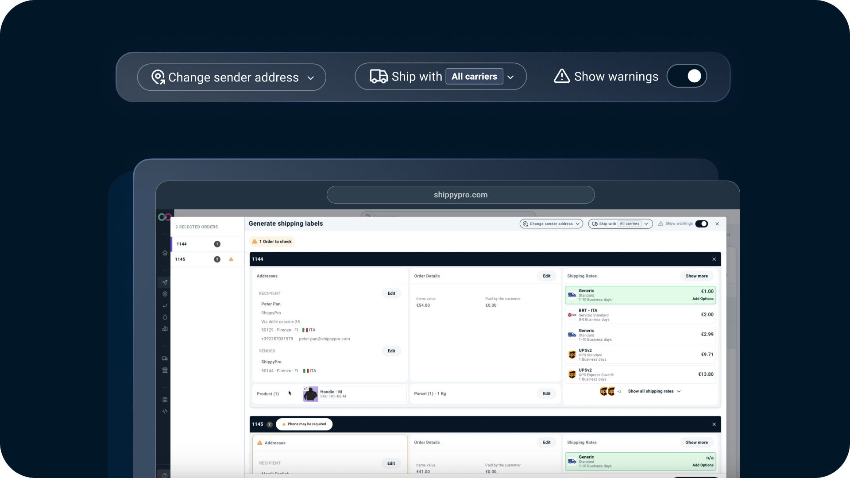Image resolution: width=850 pixels, height=478 pixels.
Task: Open small Change sender address dropdown
Action: pos(551,224)
